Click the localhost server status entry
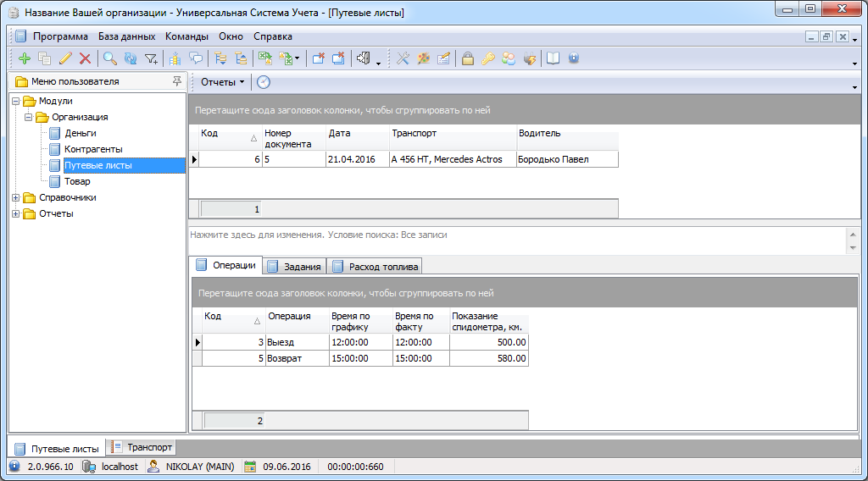Image resolution: width=868 pixels, height=481 pixels. pyautogui.click(x=120, y=467)
